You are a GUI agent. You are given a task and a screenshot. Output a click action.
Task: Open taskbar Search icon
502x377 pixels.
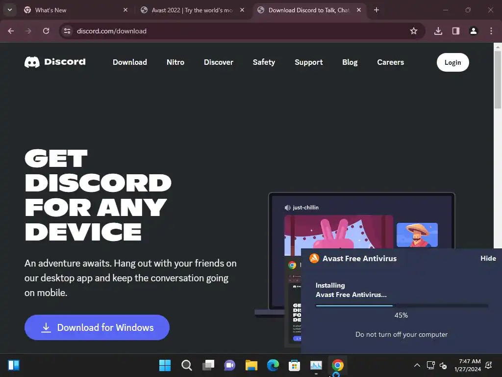[187, 365]
